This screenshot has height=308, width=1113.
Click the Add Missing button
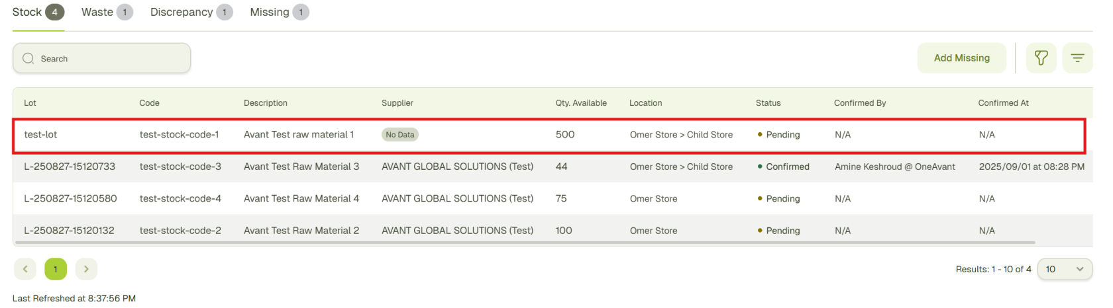[961, 58]
